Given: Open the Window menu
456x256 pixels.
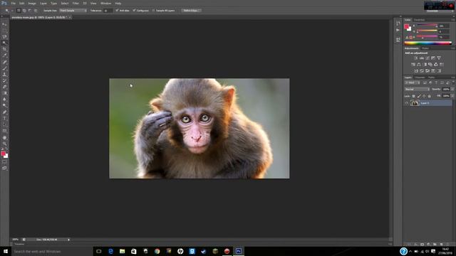Looking at the screenshot, I should [x=105, y=3].
